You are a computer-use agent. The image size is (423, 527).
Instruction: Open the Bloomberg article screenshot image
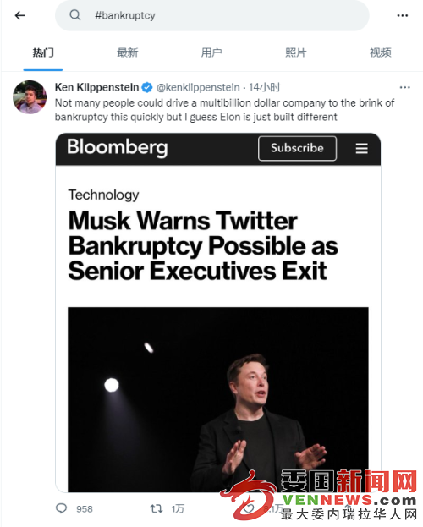click(x=218, y=313)
